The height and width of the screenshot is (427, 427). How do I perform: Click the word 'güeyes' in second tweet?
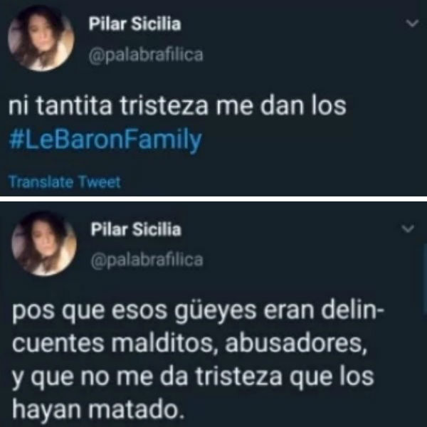[216, 312]
